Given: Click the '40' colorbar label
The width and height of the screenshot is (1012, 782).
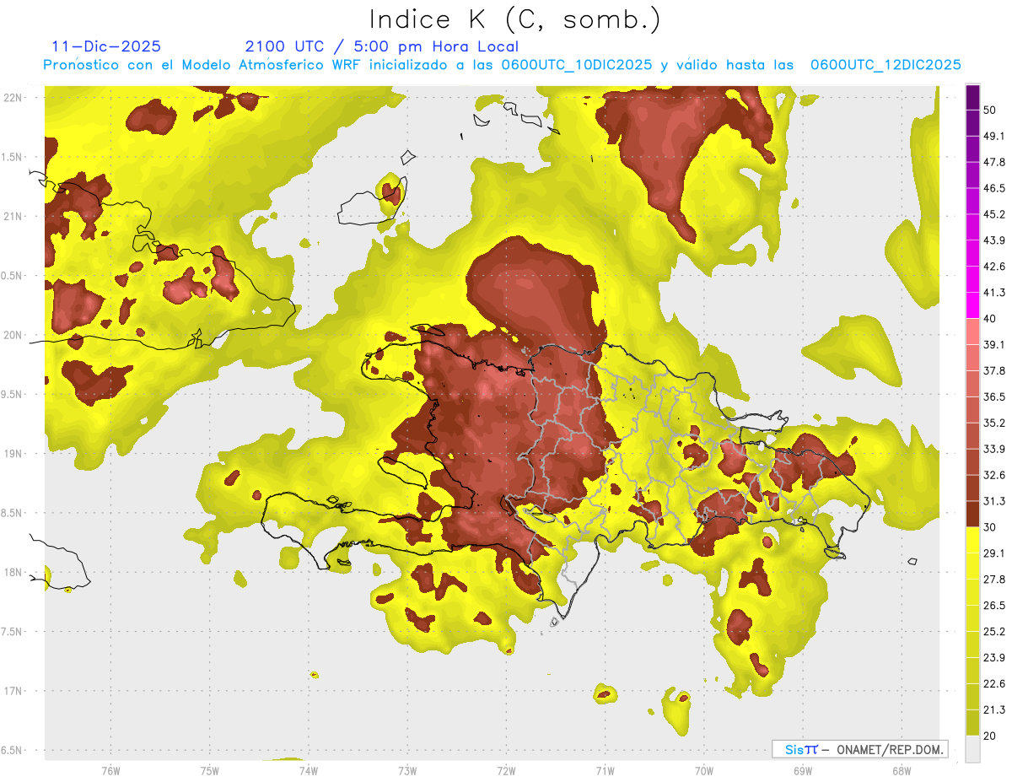Looking at the screenshot, I should pyautogui.click(x=990, y=319).
